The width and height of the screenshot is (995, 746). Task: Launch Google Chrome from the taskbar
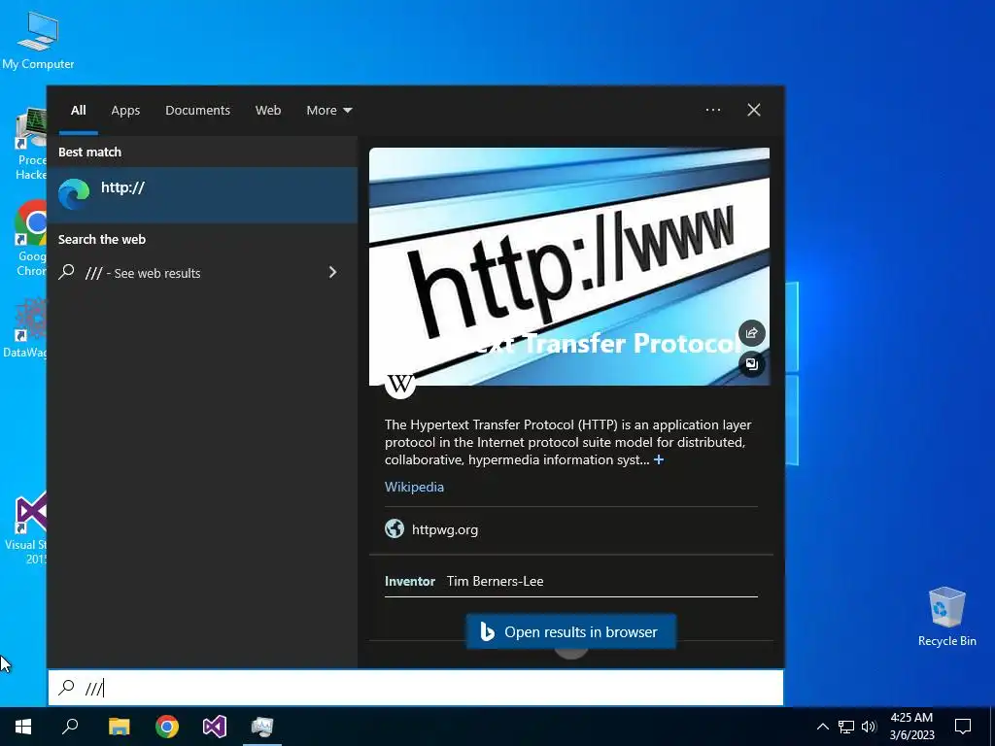point(167,727)
